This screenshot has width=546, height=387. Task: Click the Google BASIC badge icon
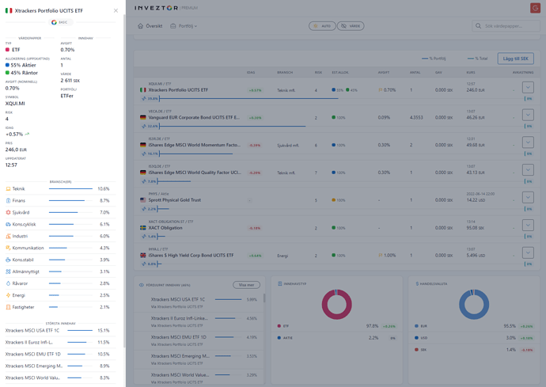click(x=54, y=22)
